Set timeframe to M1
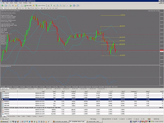Screen dimensions: 164x123 33,8
